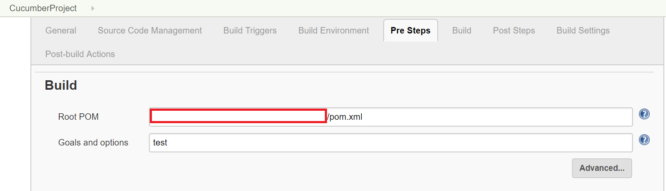Open the Build Environment tab
Viewport: 666px width, 191px height.
point(334,30)
